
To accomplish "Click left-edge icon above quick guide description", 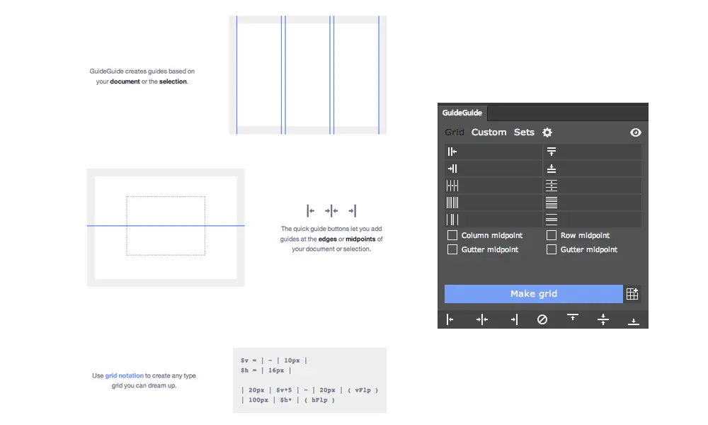I will pos(310,210).
